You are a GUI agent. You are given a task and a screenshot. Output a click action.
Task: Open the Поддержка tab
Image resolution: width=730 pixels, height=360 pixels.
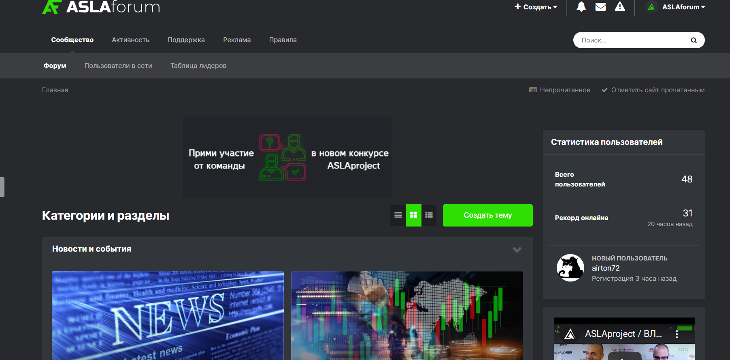point(186,40)
